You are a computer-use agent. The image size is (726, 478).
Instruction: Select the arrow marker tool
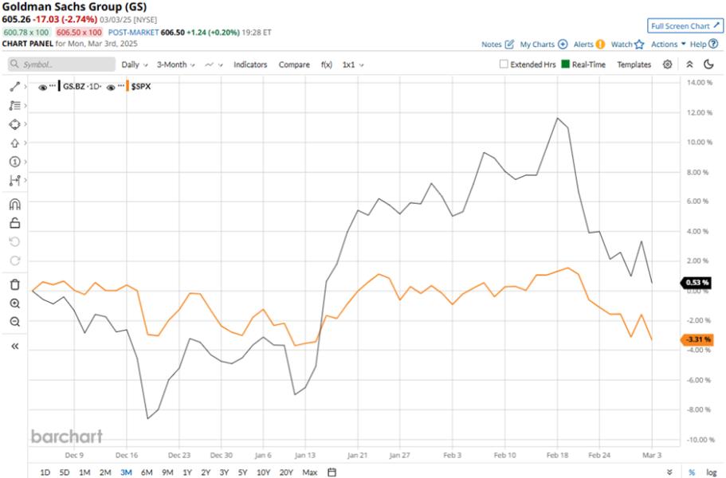pos(15,143)
